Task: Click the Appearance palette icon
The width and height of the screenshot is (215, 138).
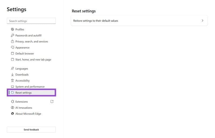Action: (x=12, y=48)
